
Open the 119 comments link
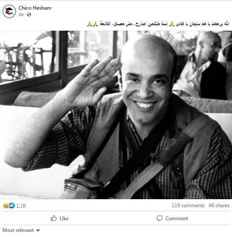(188, 205)
